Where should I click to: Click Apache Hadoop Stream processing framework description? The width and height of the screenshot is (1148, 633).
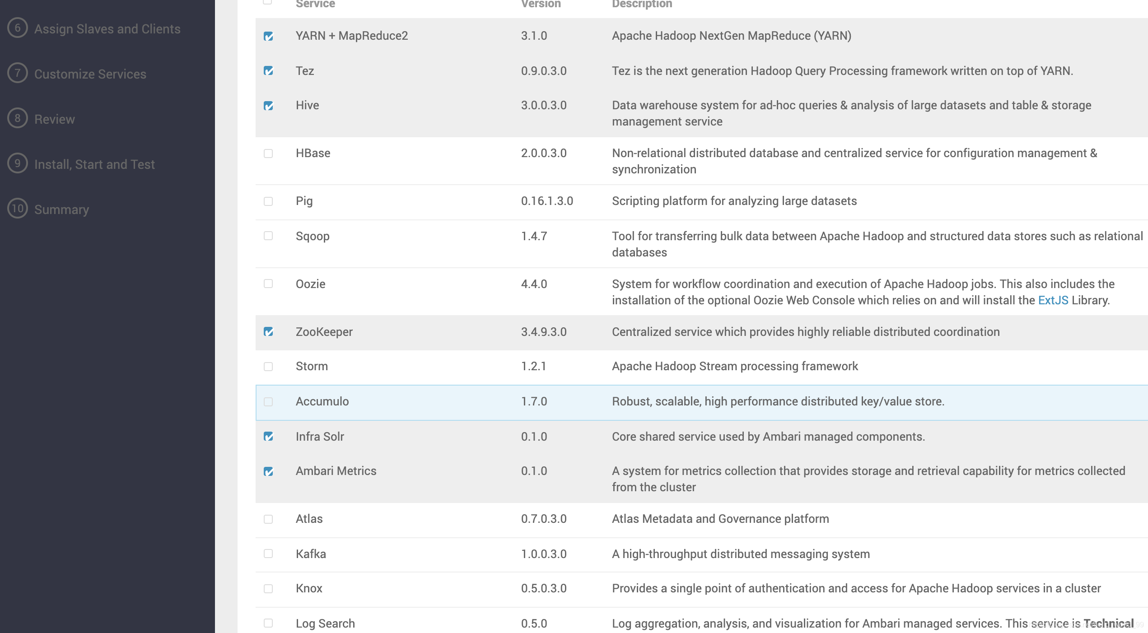[x=735, y=366]
